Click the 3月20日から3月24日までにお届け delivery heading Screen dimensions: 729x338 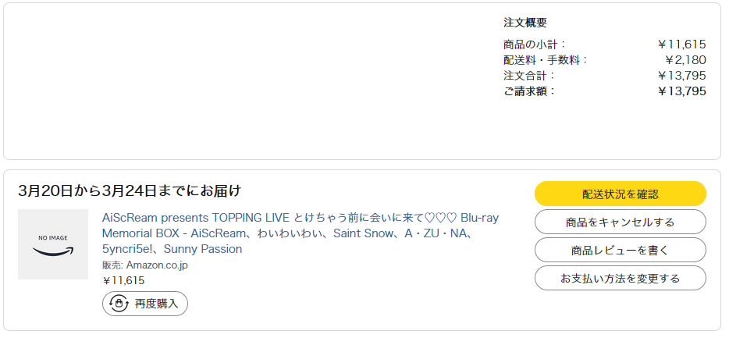[130, 190]
